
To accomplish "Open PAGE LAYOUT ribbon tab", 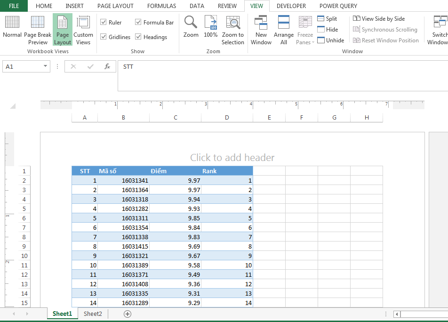I will pos(115,6).
